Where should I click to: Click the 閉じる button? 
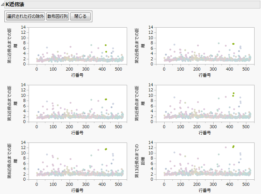[80, 16]
